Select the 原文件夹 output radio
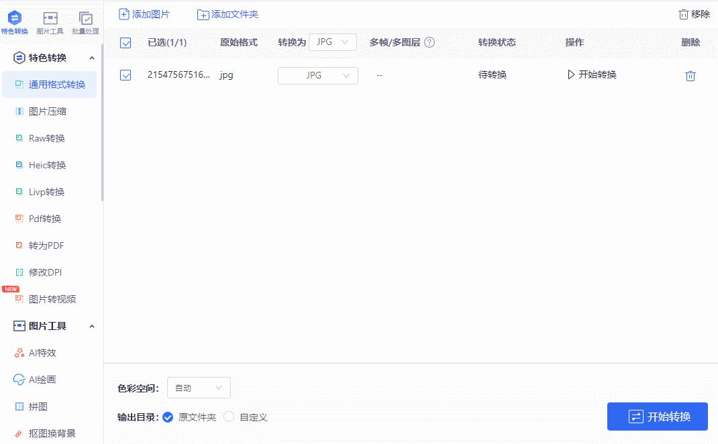The width and height of the screenshot is (718, 444). point(168,417)
